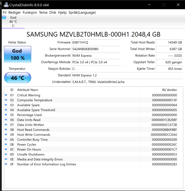Click raw value 0000000000026C
The width and height of the screenshot is (185, 191).
click(x=164, y=145)
